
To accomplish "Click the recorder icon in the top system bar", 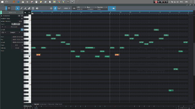I will pyautogui.click(x=156, y=2).
